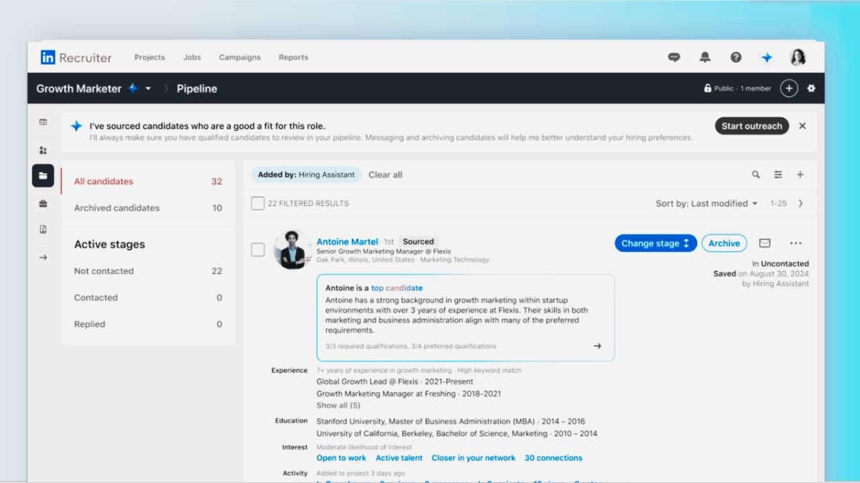Open the Projects menu

pos(150,57)
